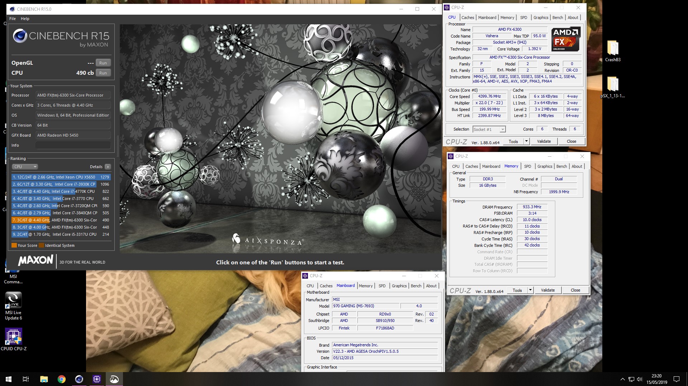Open the notification center icon
Screen dimensions: 688x386
pos(677,379)
